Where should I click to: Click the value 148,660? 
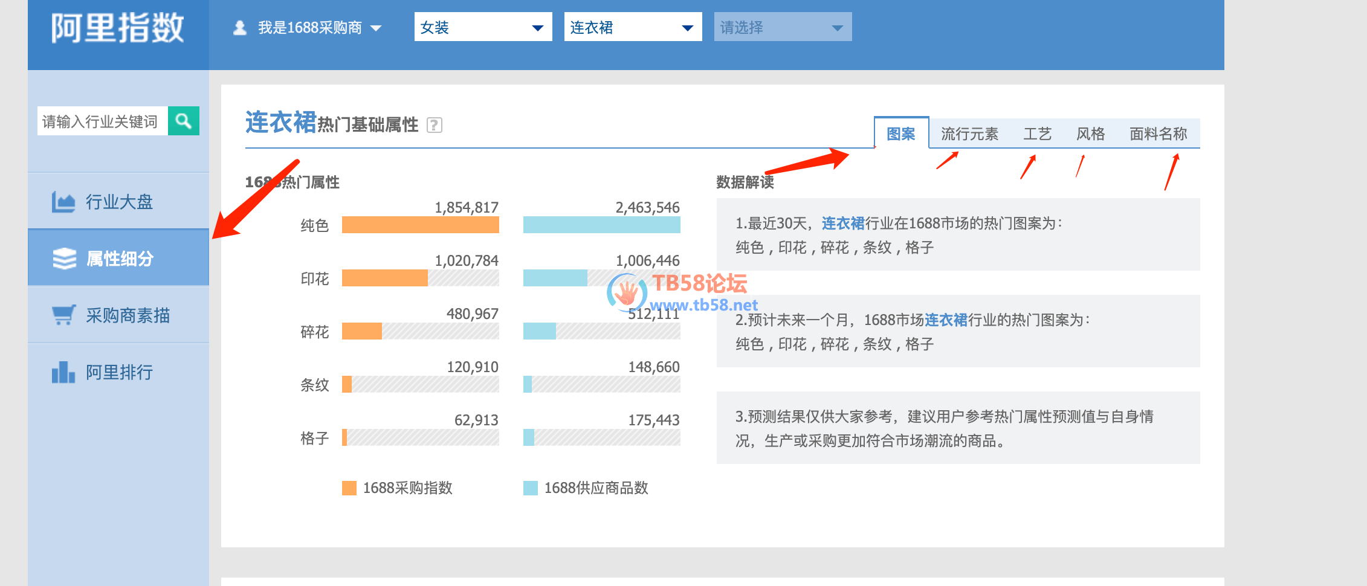pos(654,367)
